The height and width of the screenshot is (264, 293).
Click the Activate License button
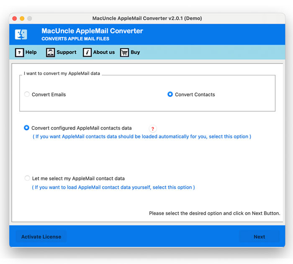point(41,237)
